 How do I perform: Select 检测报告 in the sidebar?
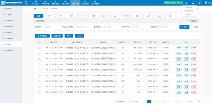11,44
